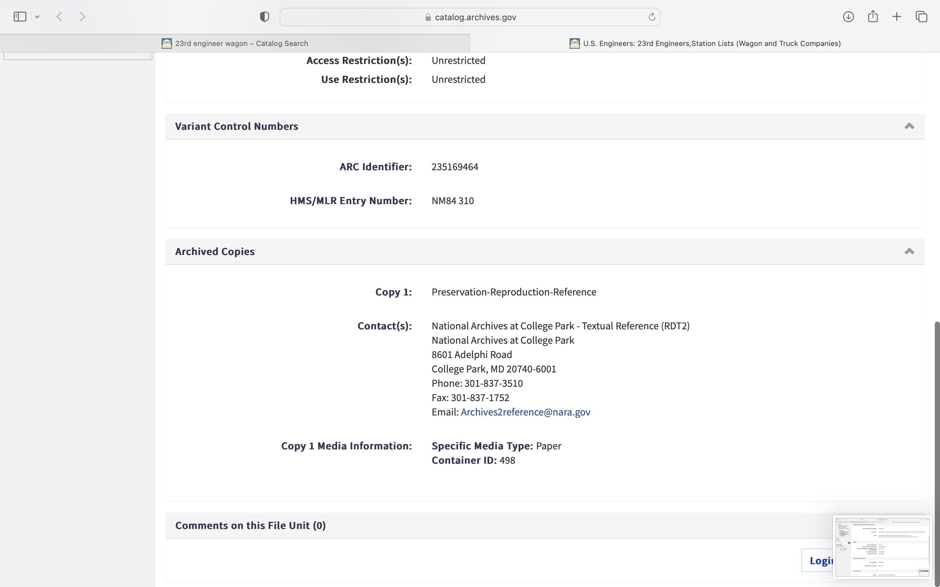Screen dimensions: 940x587
Task: Open the Share icon menu
Action: tap(872, 17)
